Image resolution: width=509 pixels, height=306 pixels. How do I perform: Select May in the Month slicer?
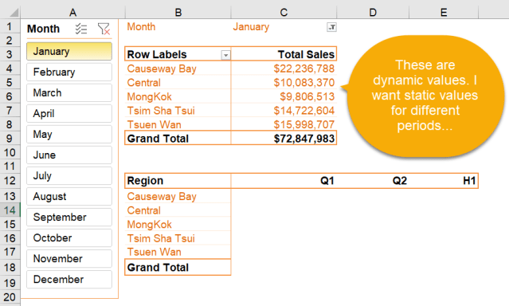(69, 134)
